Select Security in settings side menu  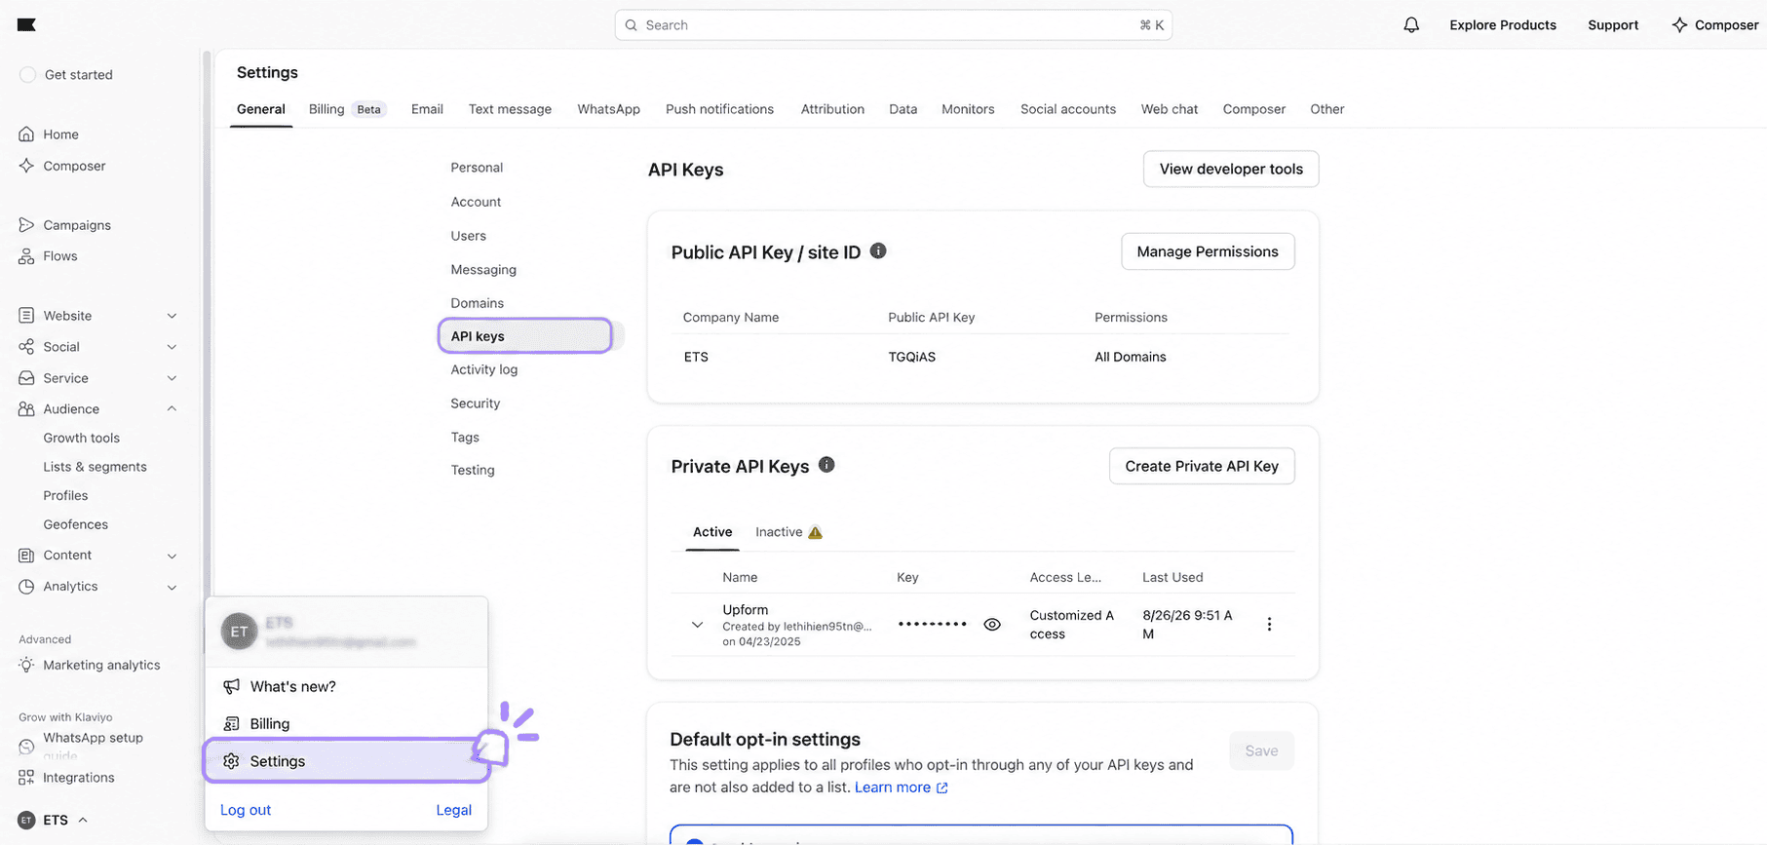click(475, 403)
